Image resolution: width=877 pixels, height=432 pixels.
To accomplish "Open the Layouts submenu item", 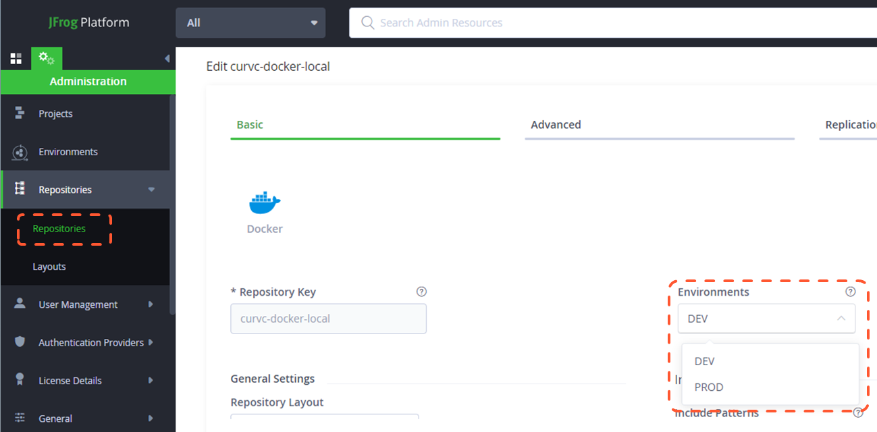I will point(49,267).
